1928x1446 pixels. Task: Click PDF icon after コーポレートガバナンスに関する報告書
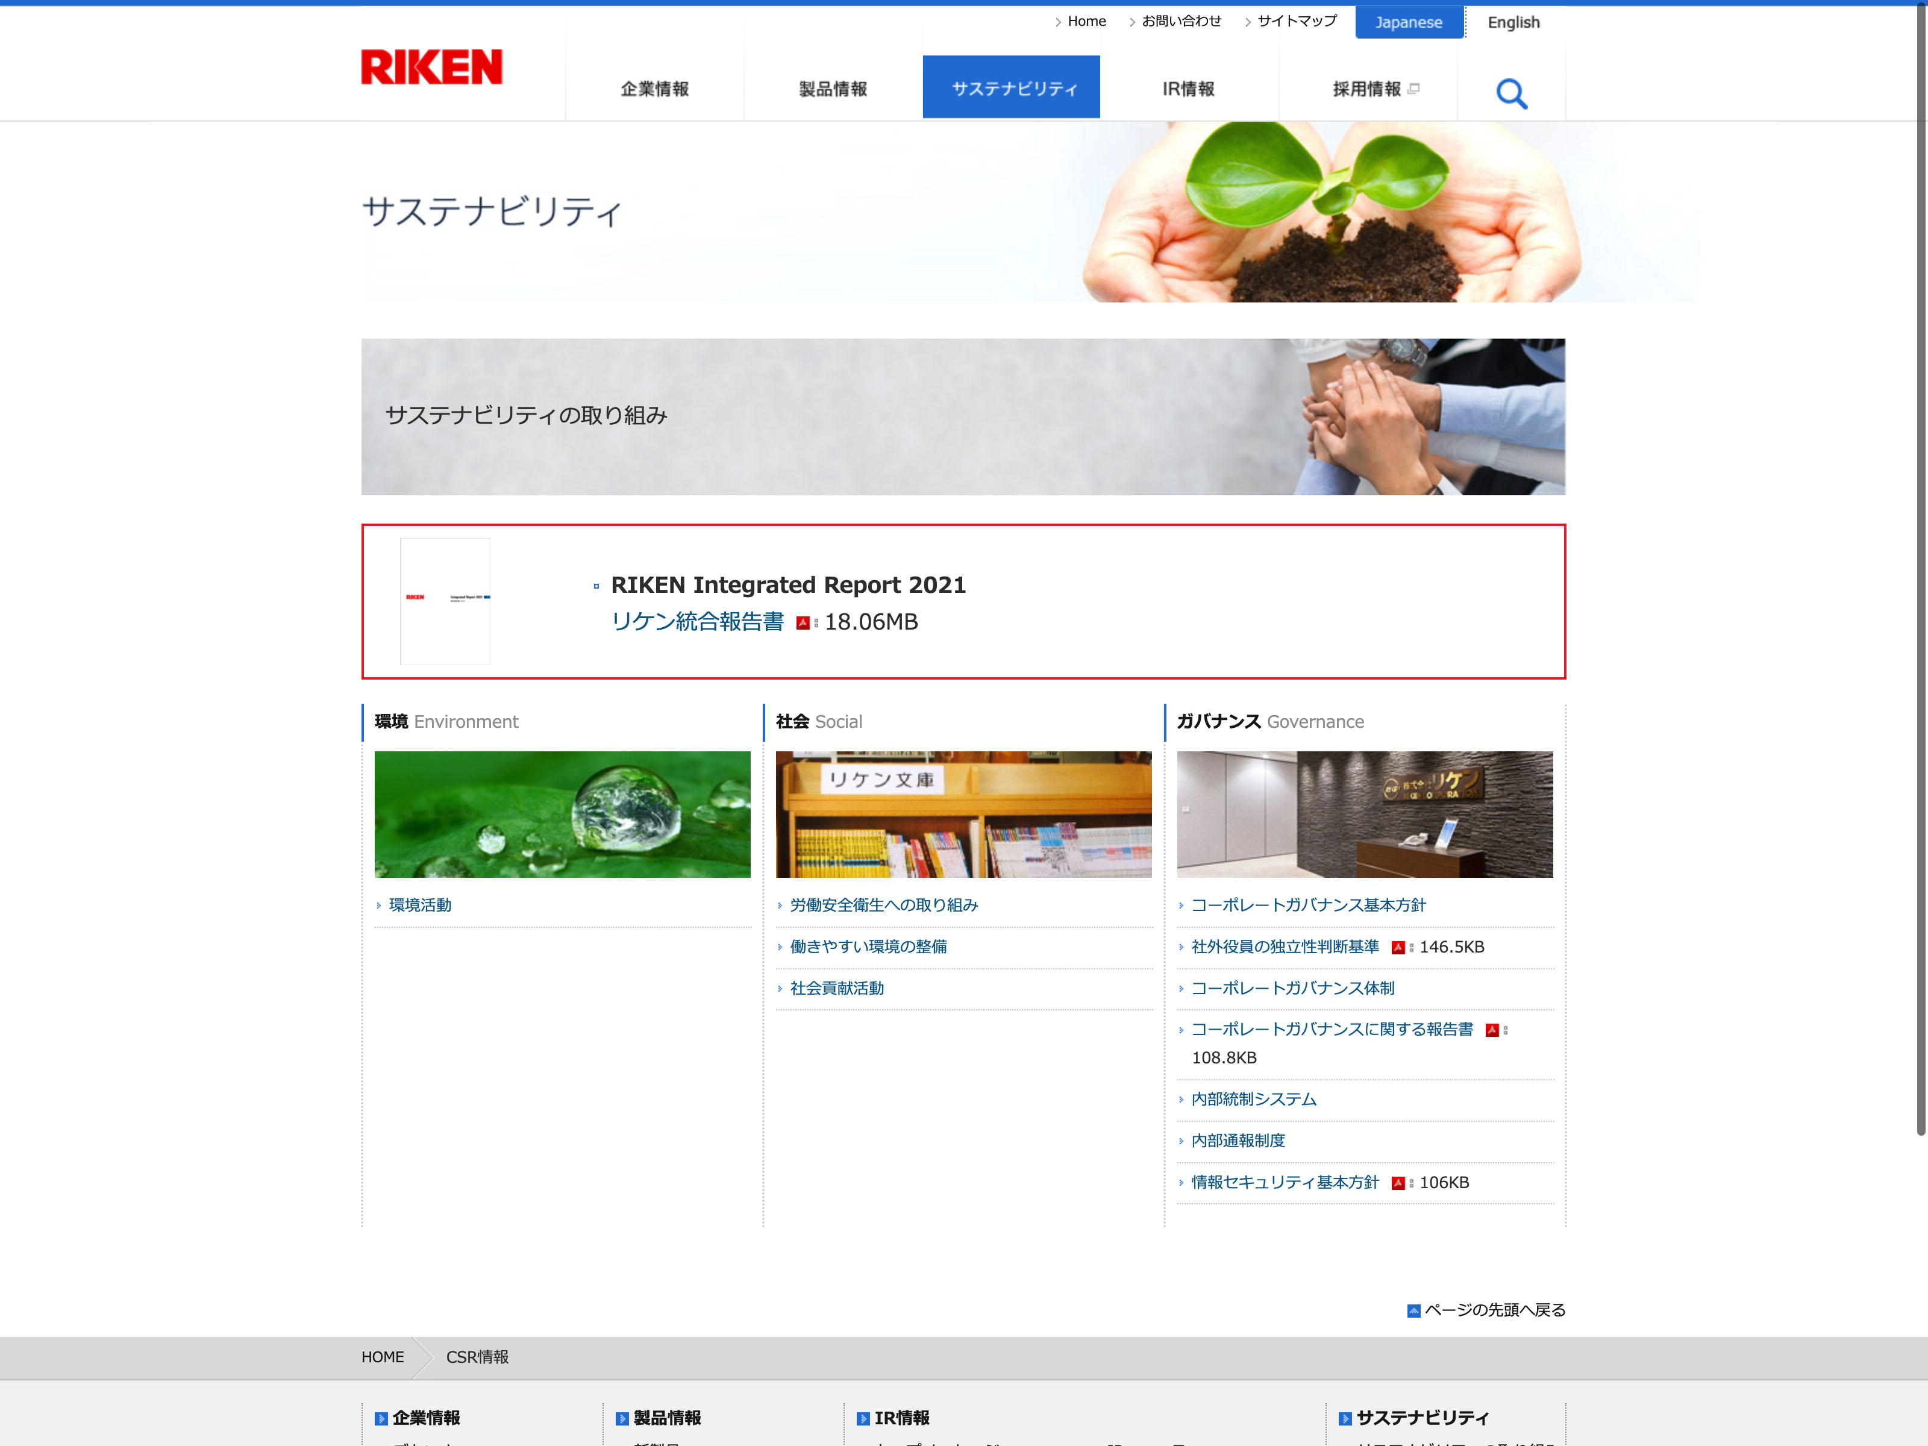pos(1492,1030)
